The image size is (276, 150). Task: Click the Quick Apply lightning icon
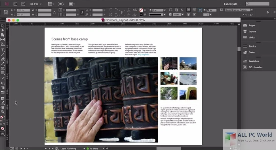268,12
